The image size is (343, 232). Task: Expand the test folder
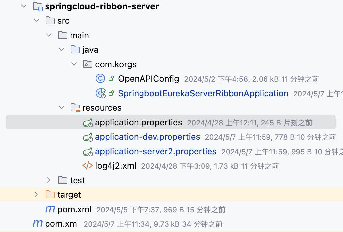coord(48,180)
